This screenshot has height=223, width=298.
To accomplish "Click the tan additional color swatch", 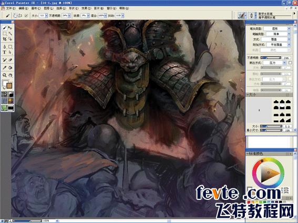I will [9, 86].
